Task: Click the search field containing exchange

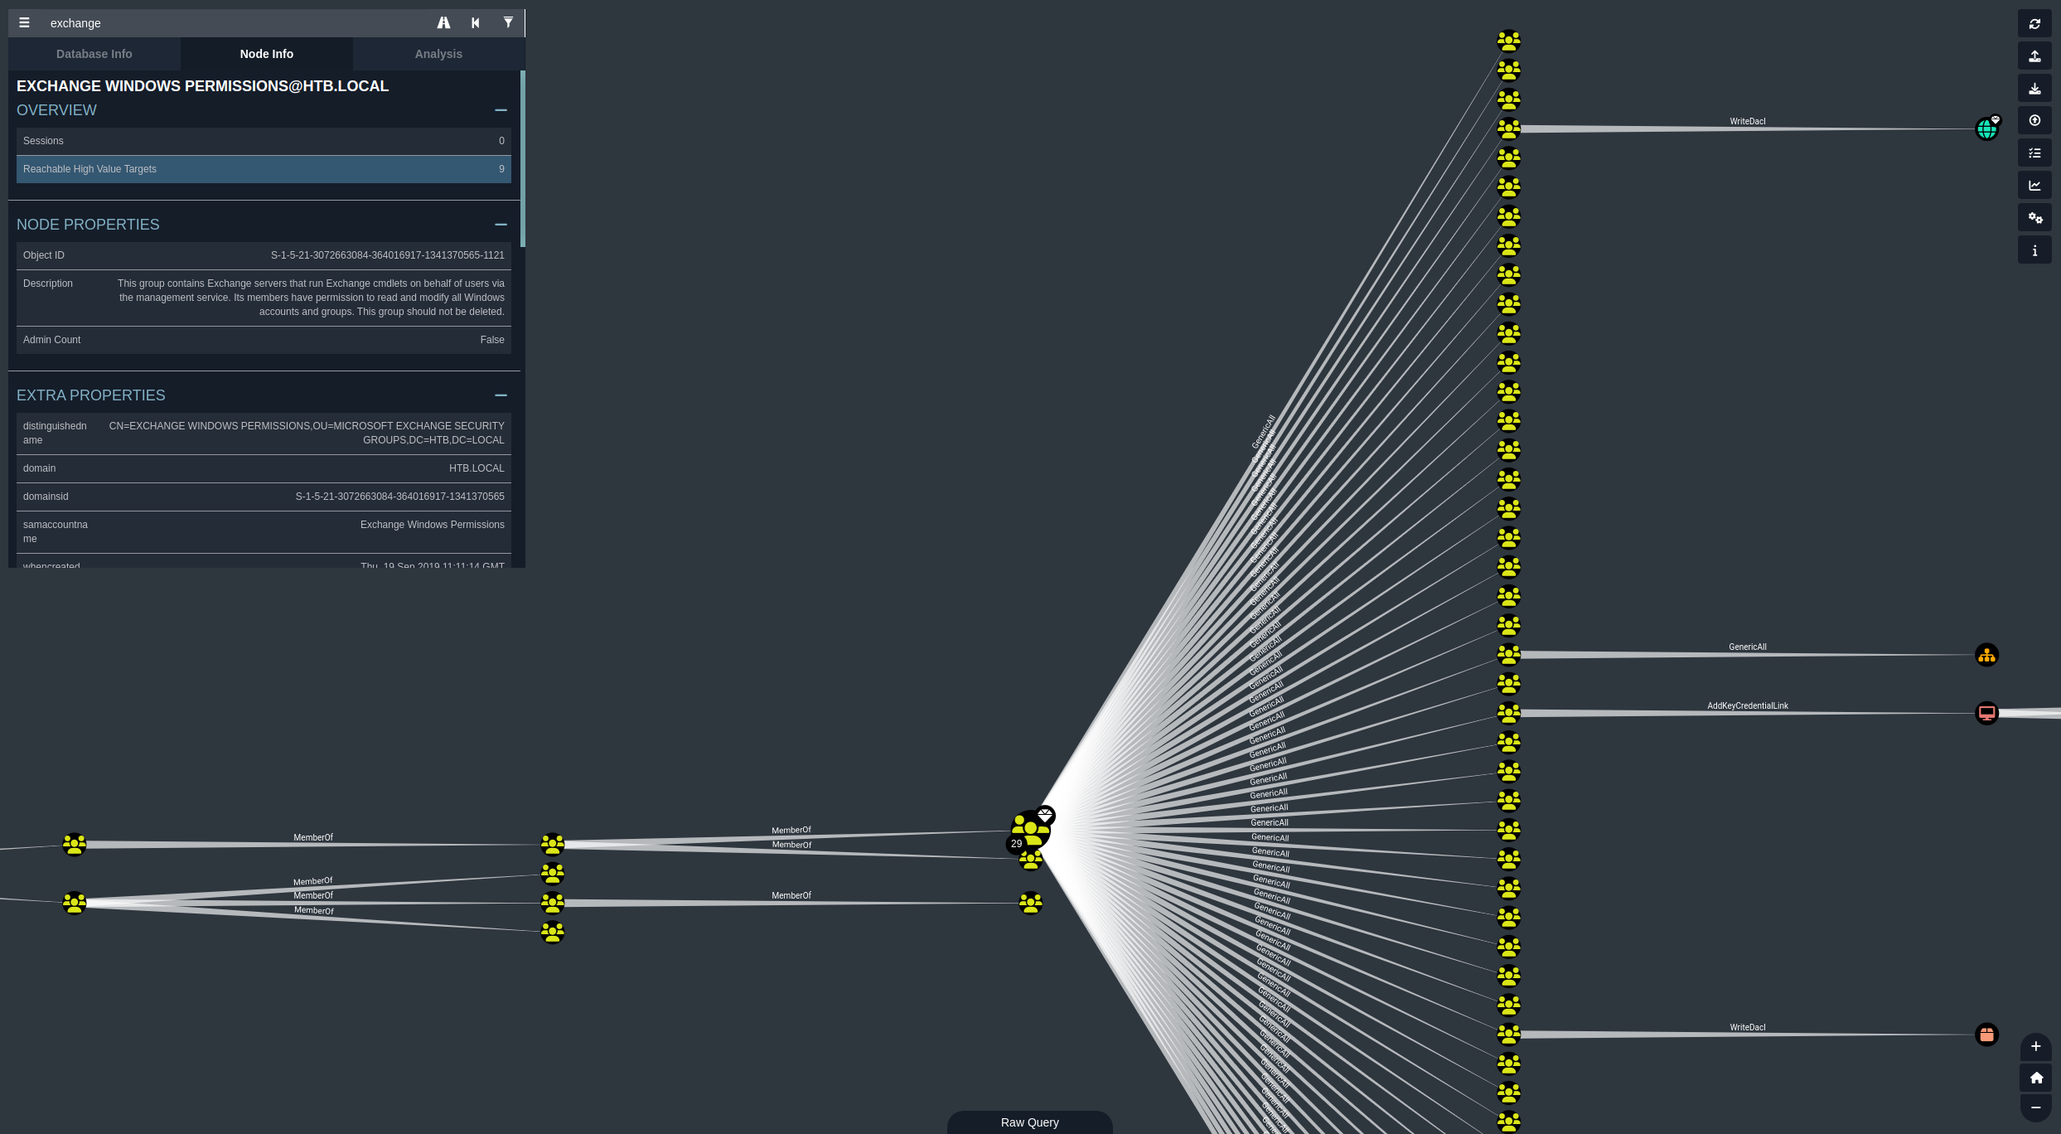Action: [236, 23]
